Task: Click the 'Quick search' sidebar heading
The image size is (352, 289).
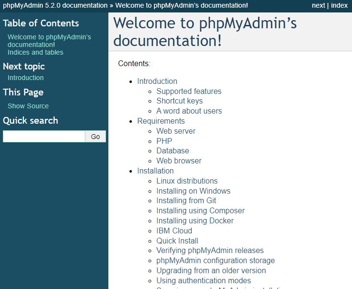Action: pyautogui.click(x=31, y=120)
